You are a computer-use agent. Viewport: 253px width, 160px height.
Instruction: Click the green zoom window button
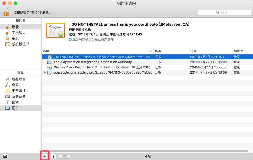click(16, 3)
